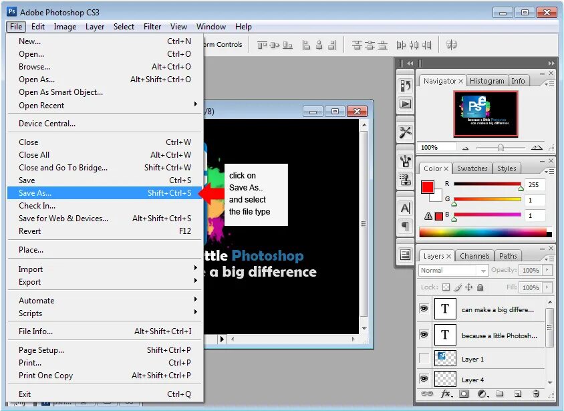
Task: Click the new adjustment layer icon
Action: pyautogui.click(x=482, y=394)
